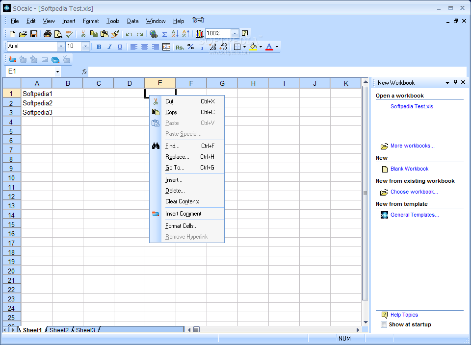This screenshot has width=471, height=345.
Task: Apply Rs. currency style
Action: pos(180,47)
